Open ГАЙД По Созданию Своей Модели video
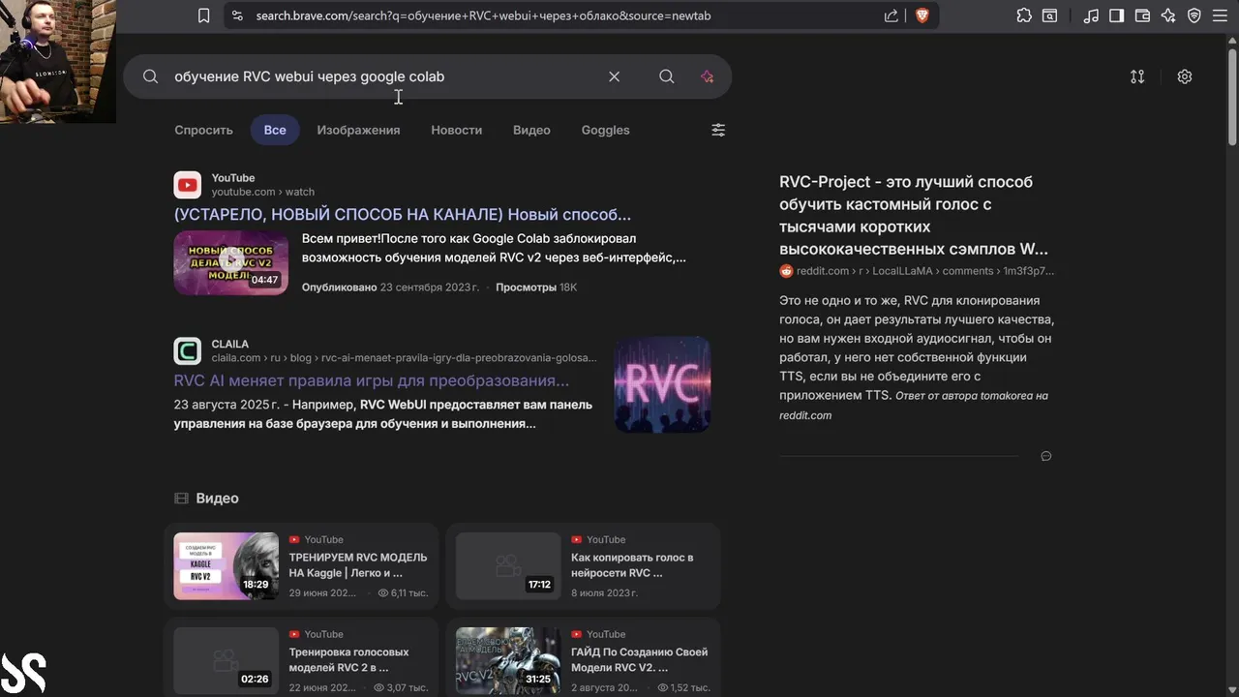The width and height of the screenshot is (1239, 697). click(x=639, y=659)
